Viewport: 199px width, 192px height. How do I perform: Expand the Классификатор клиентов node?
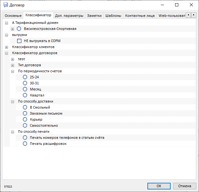(6, 47)
